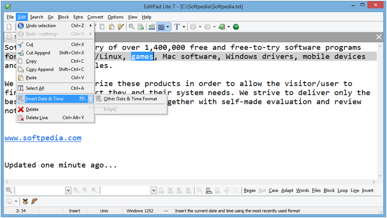Click the indent lines toolbar icon

coord(151,27)
